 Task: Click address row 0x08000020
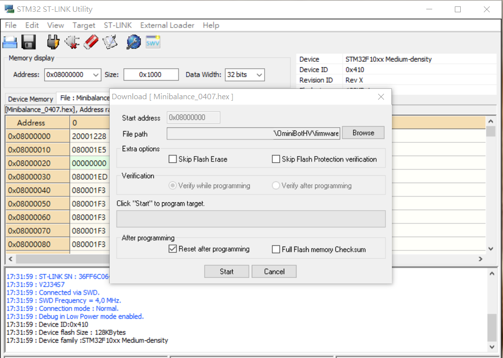tap(37, 163)
